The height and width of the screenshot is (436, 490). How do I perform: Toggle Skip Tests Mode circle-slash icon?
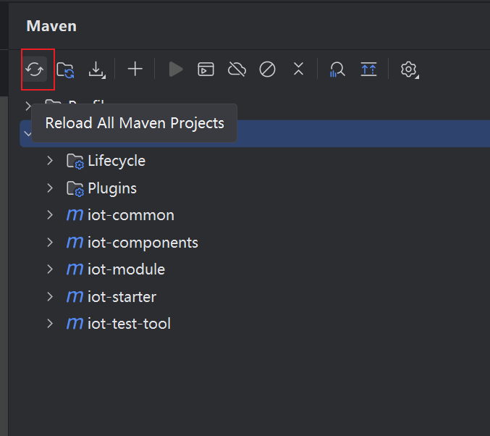point(268,70)
